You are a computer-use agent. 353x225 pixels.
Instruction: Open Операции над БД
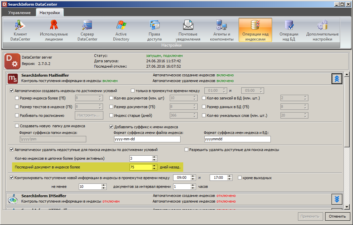pos(289,30)
